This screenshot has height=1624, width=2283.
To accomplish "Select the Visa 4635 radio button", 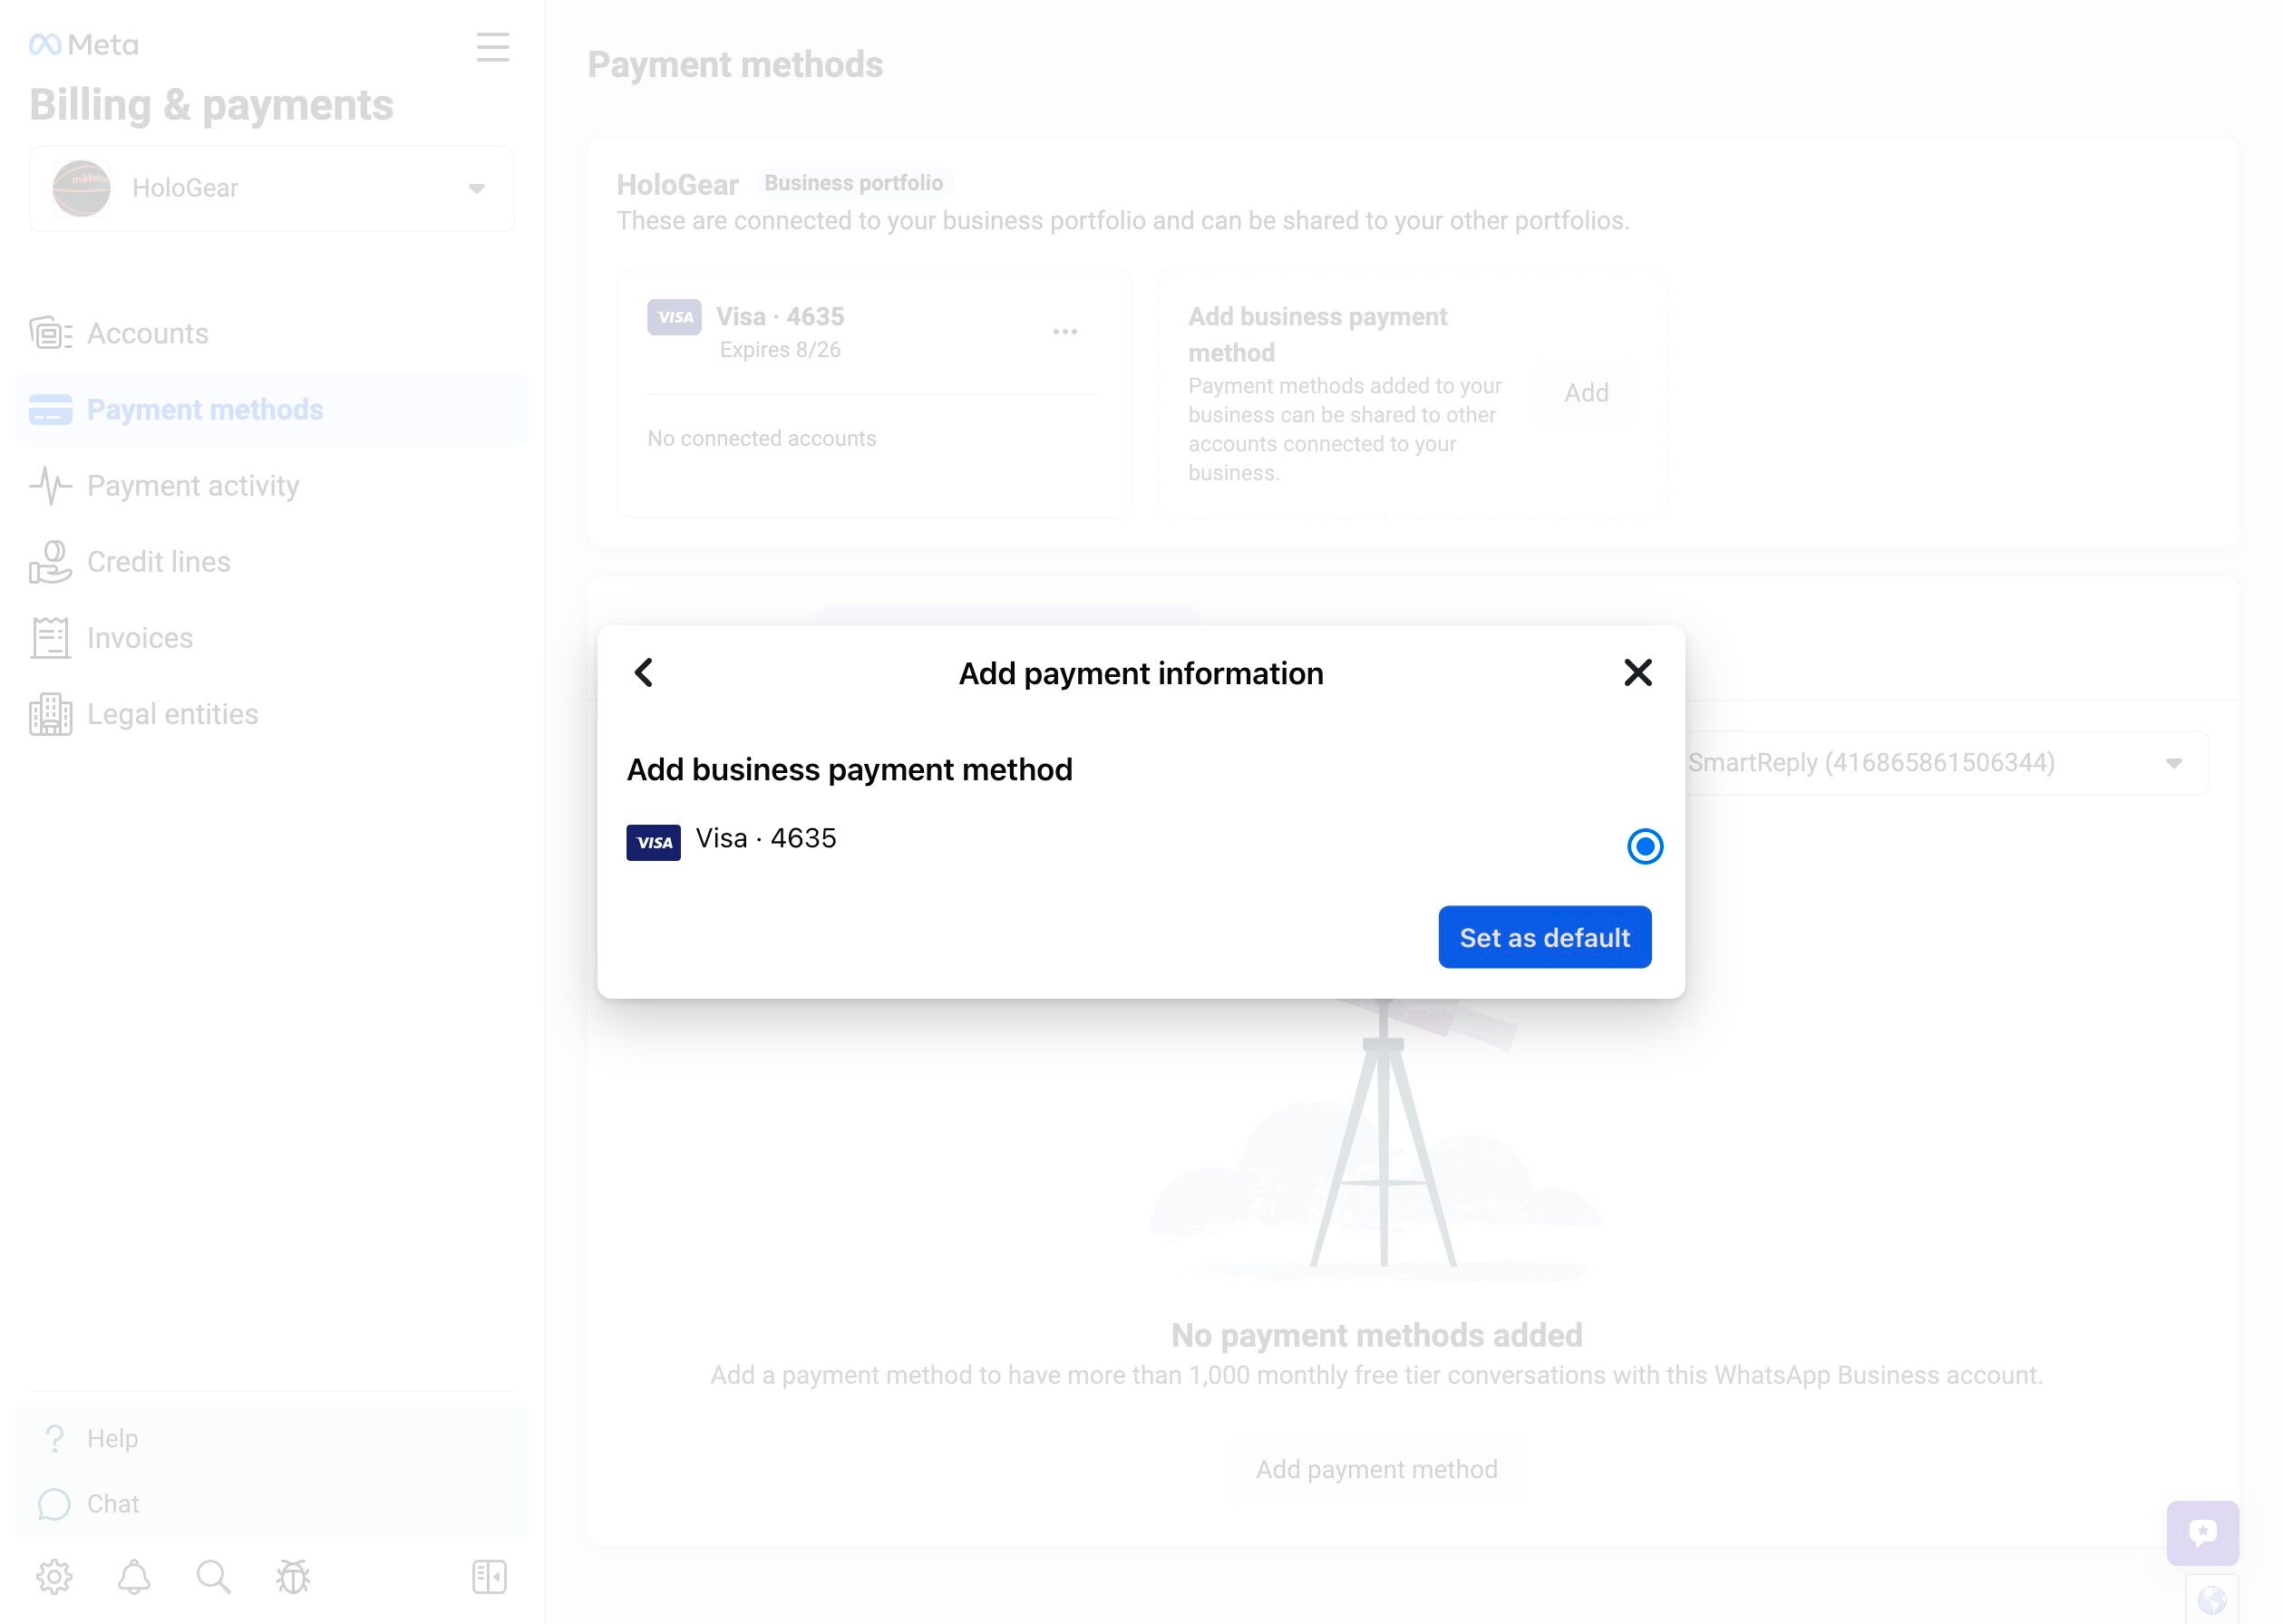I will [x=1644, y=846].
